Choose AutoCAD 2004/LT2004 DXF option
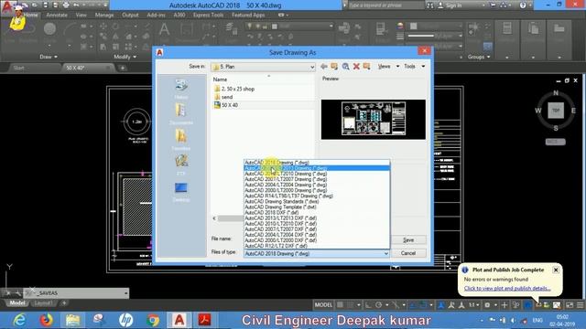The height and width of the screenshot is (329, 586). click(317, 235)
